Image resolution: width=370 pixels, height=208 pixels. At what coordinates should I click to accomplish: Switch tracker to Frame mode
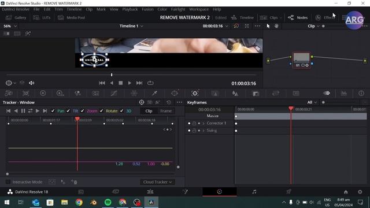coord(166,111)
